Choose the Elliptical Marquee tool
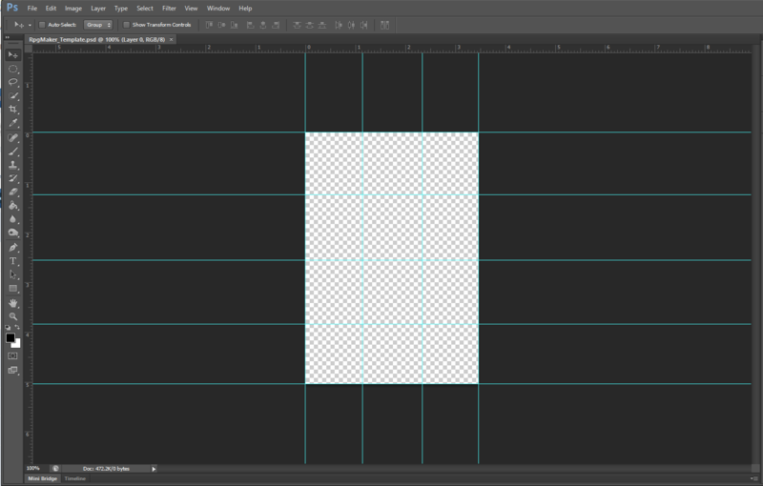Viewport: 763px width, 486px height. coord(13,69)
